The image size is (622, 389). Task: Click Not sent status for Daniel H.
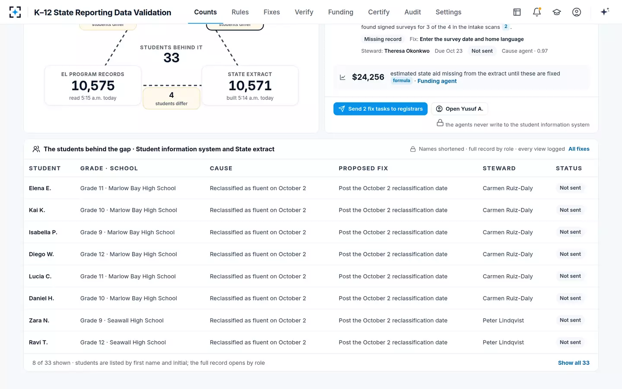570,298
